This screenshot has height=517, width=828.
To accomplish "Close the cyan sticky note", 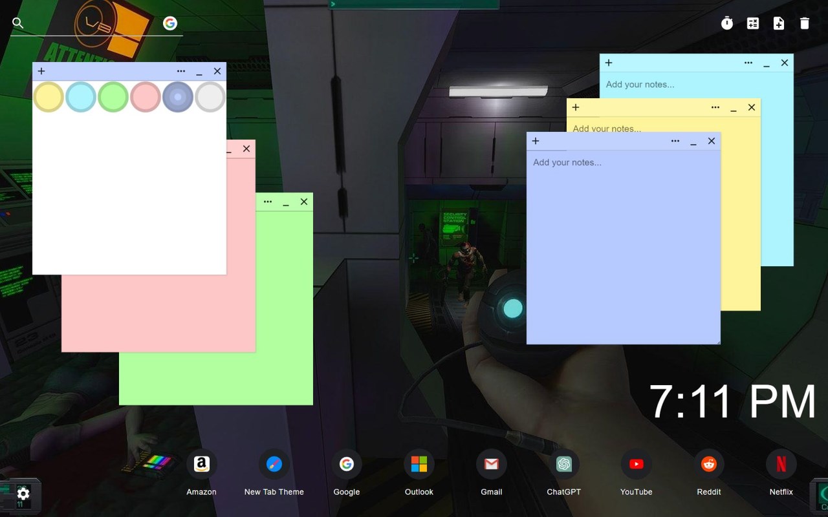I will (785, 63).
